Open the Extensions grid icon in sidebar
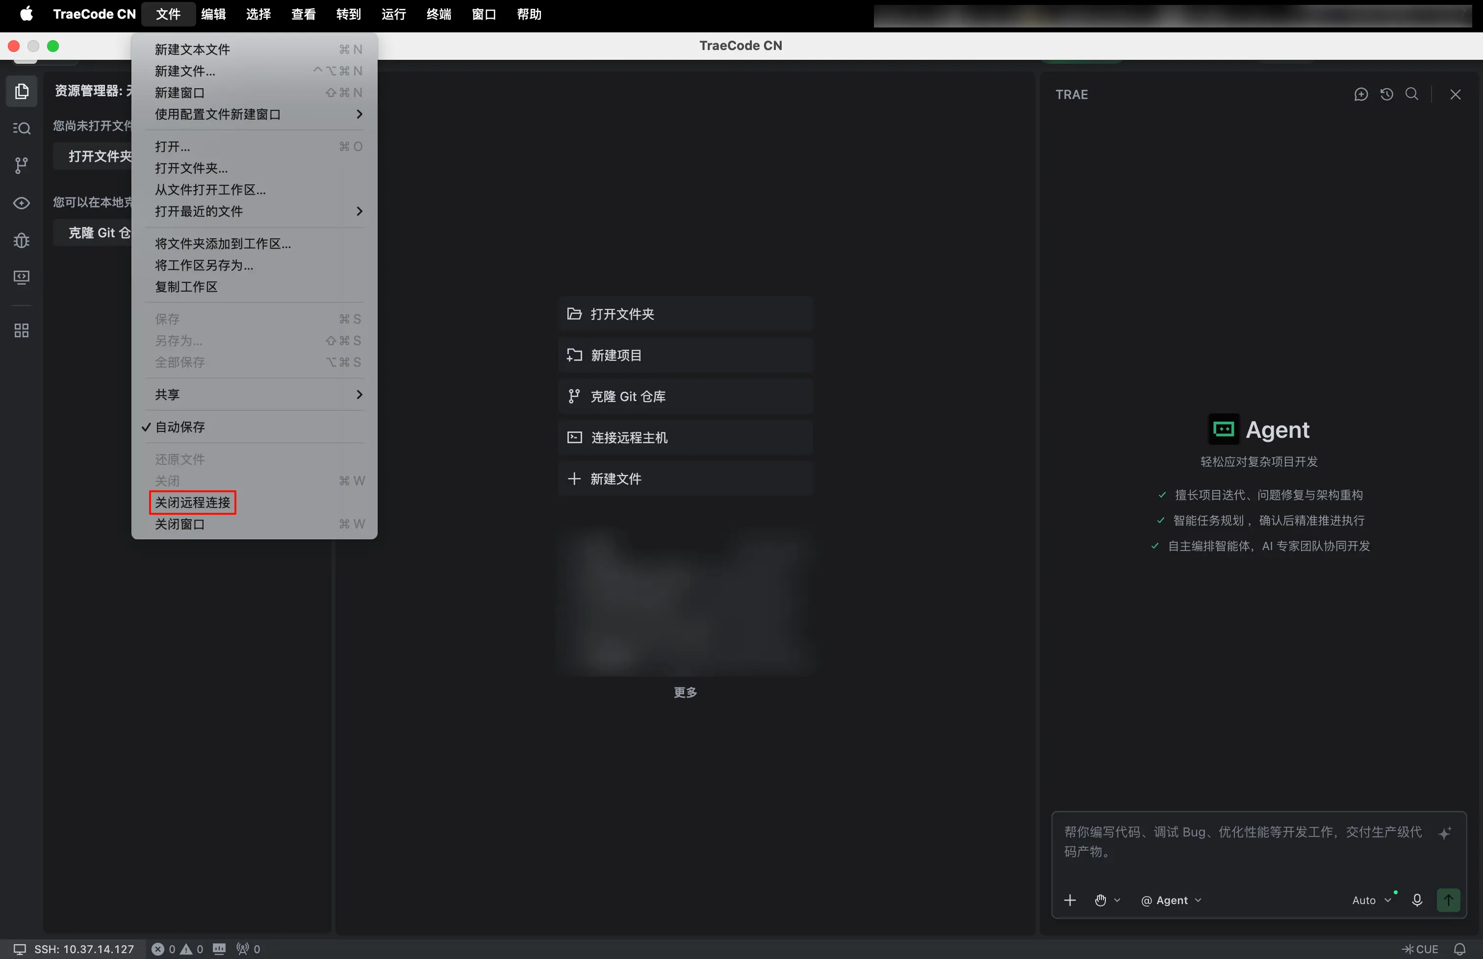 click(x=22, y=330)
